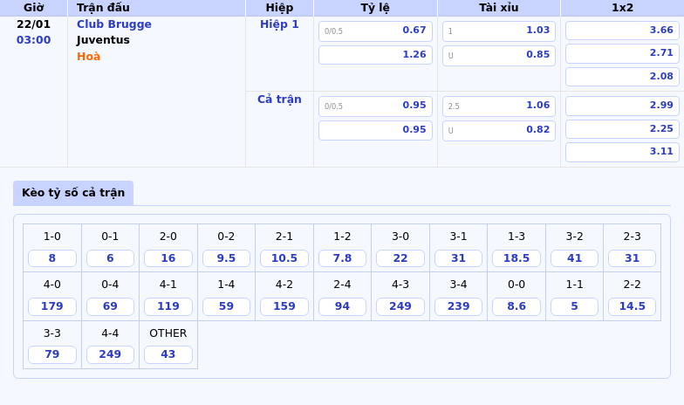
Task: Click the 1-1 score odds 5
Action: click(x=574, y=306)
